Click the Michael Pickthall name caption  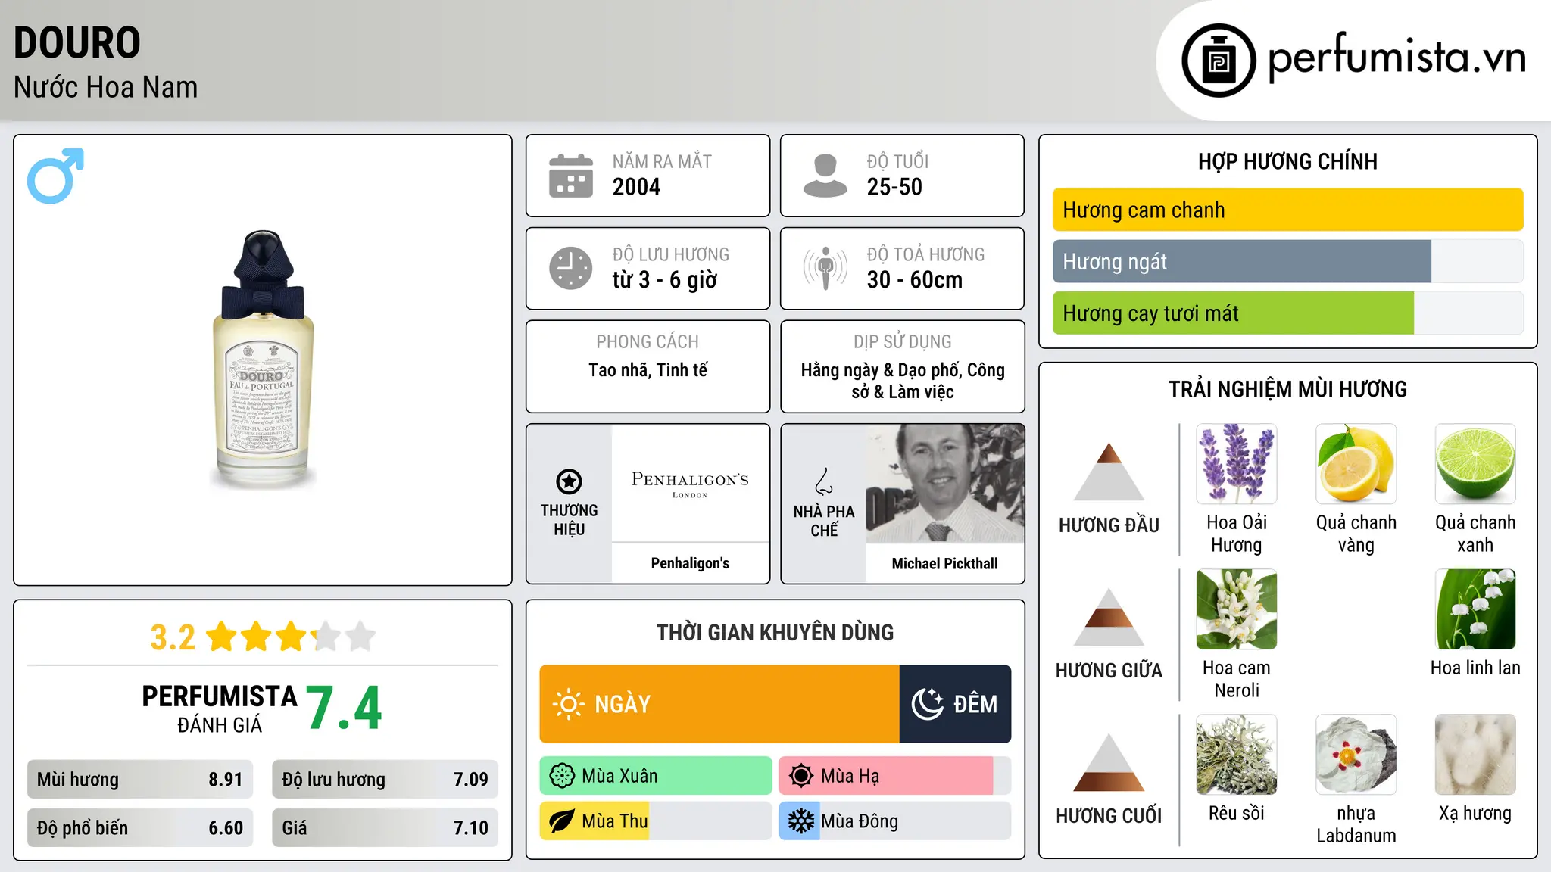coord(944,563)
